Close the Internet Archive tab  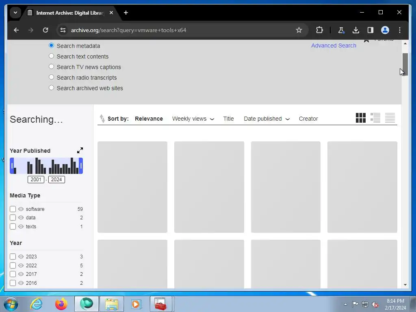111,13
